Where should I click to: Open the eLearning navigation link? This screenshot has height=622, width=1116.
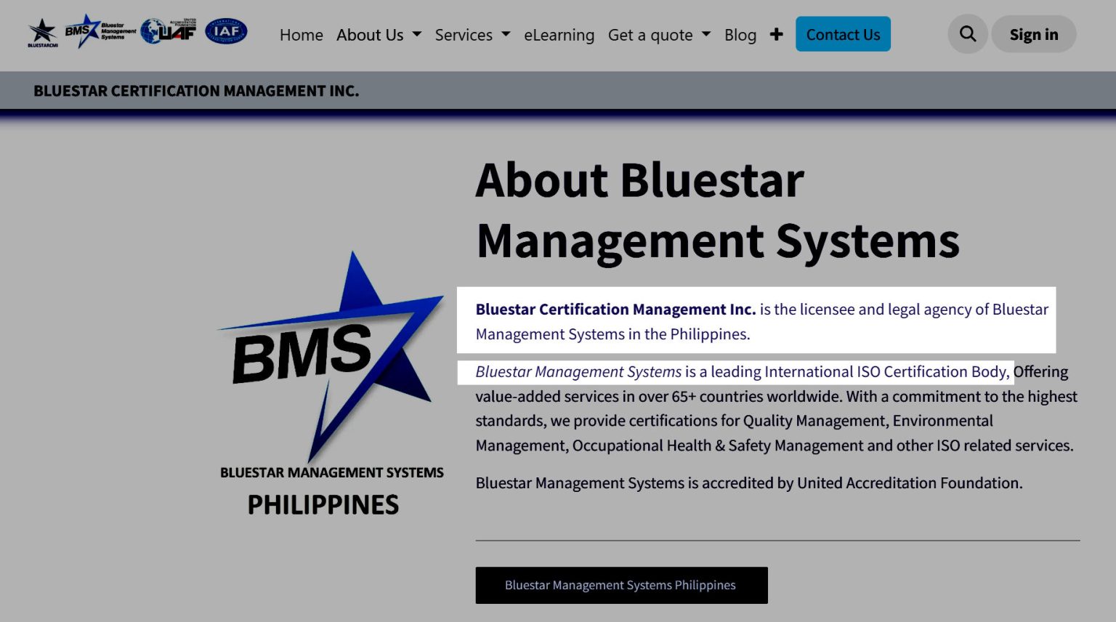(559, 34)
